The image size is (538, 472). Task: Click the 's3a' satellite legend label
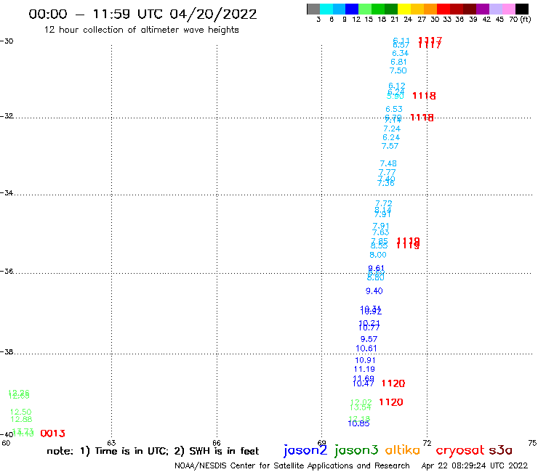(500, 450)
